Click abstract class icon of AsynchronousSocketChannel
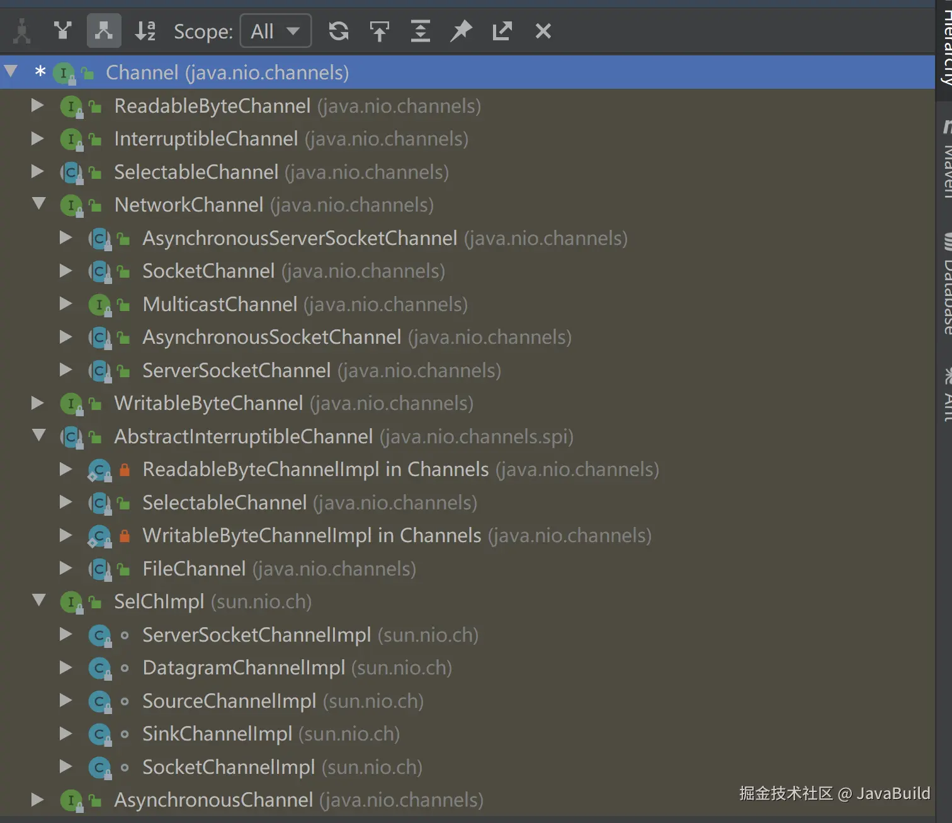Viewport: 952px width, 823px height. pyautogui.click(x=99, y=338)
